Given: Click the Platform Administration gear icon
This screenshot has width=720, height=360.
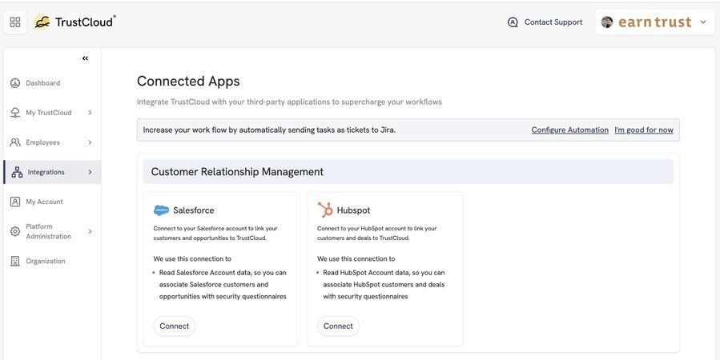Looking at the screenshot, I should [x=15, y=231].
